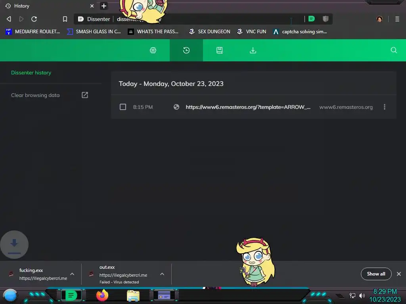Viewport: 406px width, 304px height.
Task: Expand options for out.exx download
Action: (x=162, y=274)
